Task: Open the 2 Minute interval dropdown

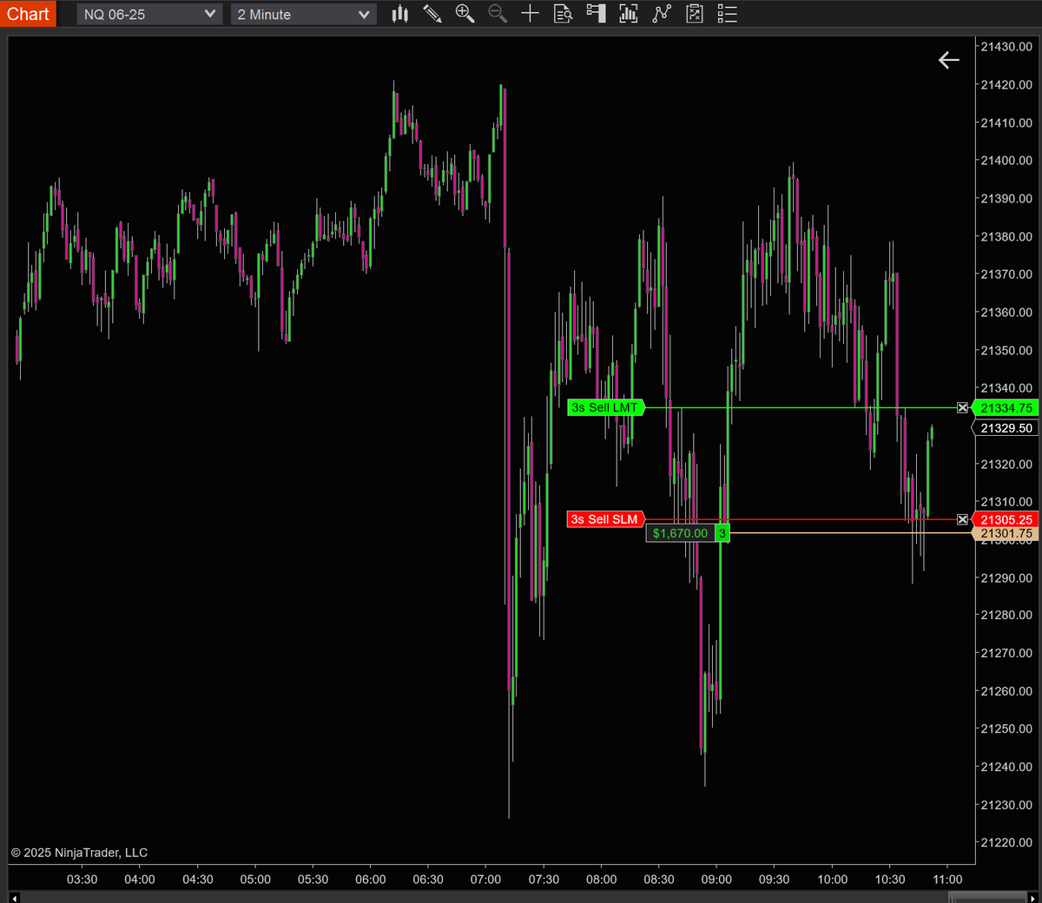Action: click(x=304, y=14)
